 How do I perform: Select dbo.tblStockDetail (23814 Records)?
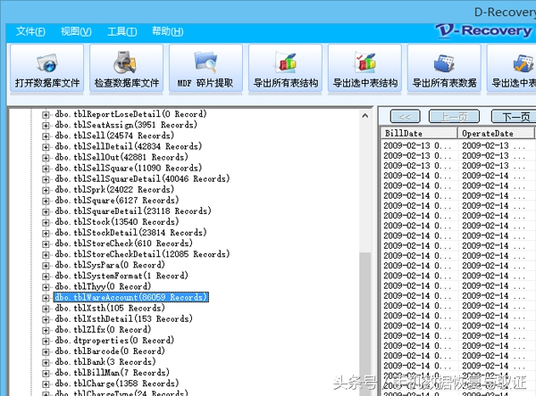(130, 233)
